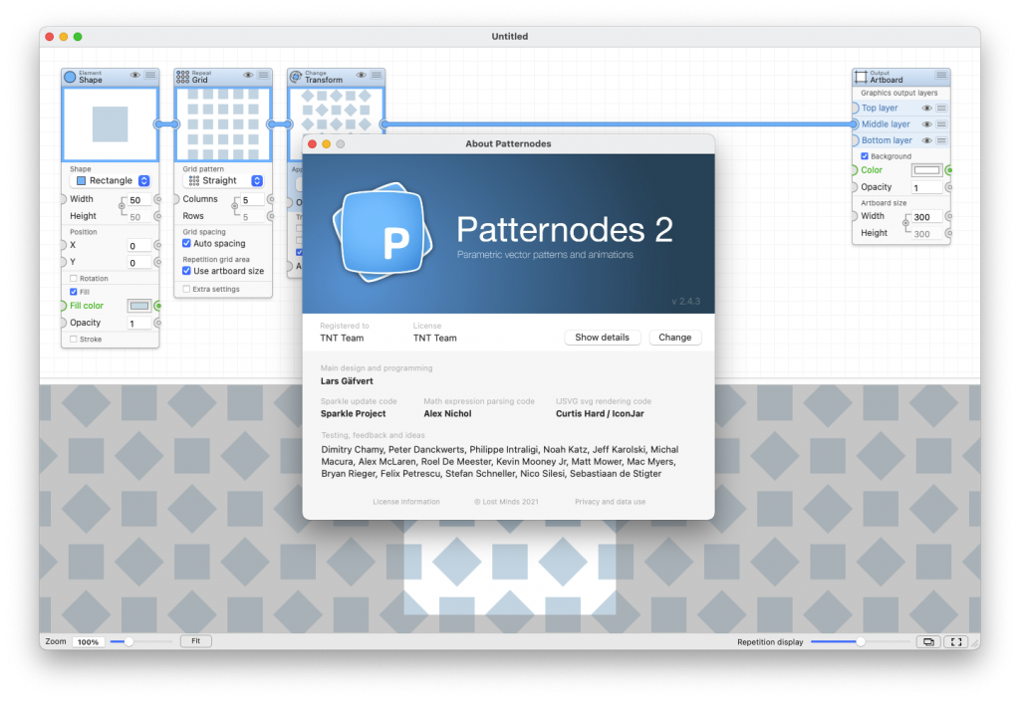Image resolution: width=1020 pixels, height=702 pixels.
Task: Click the fullscreen preview icon
Action: tap(956, 641)
